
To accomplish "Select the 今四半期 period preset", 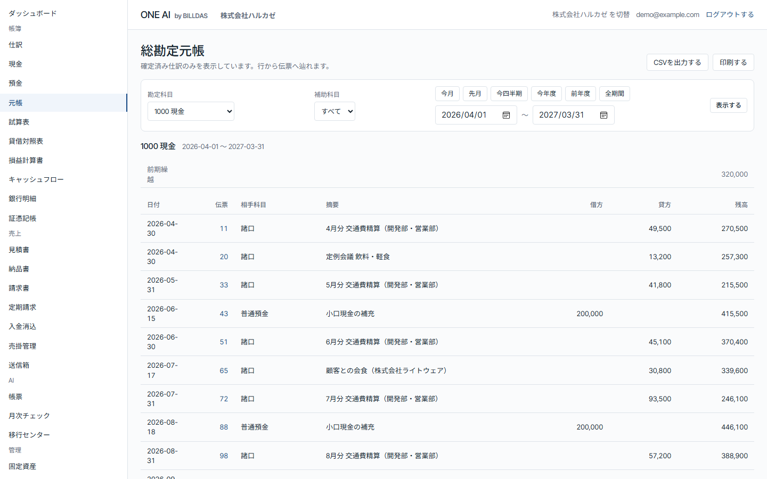I will [509, 94].
